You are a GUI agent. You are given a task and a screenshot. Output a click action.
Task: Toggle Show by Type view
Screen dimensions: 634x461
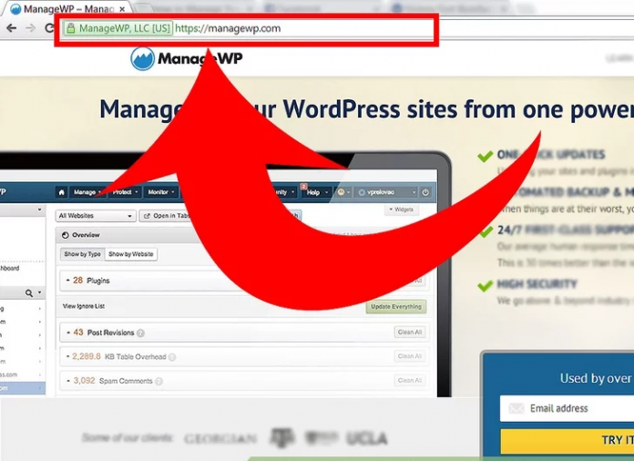click(82, 254)
